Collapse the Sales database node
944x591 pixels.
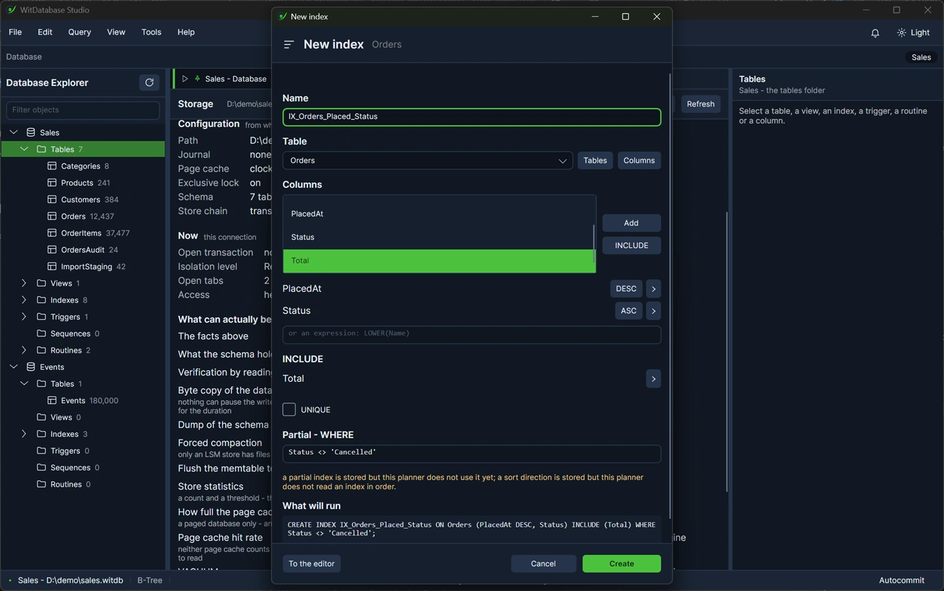tap(14, 132)
